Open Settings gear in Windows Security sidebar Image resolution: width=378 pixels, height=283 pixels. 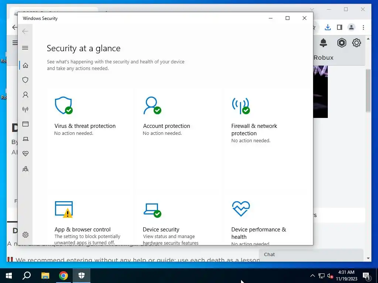(x=25, y=235)
